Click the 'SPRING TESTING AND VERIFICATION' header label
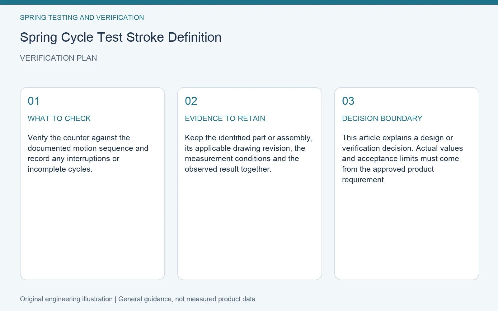 (82, 18)
